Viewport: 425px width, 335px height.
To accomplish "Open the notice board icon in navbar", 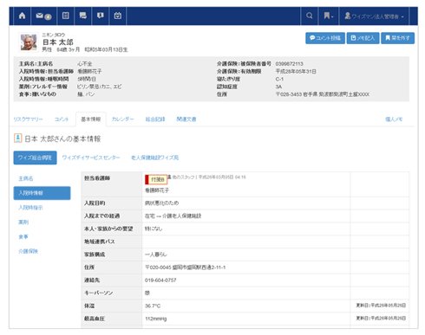I will (x=101, y=16).
